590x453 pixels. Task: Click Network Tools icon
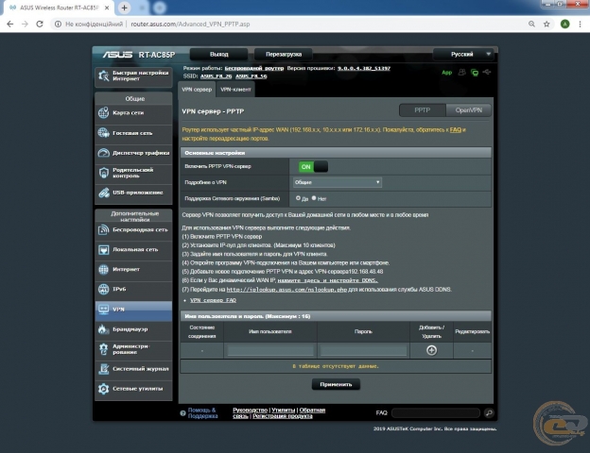coord(103,389)
